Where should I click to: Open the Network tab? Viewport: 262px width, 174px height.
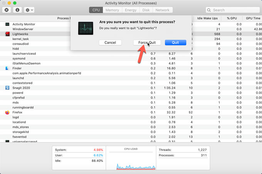162,10
